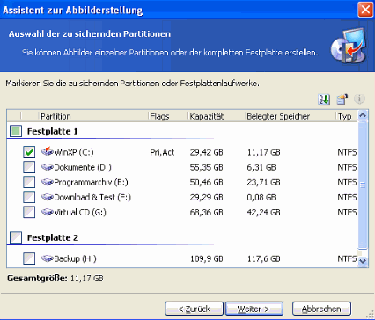Viewport: 375px width, 320px height.
Task: Sort by the Flags column header
Action: click(x=167, y=116)
